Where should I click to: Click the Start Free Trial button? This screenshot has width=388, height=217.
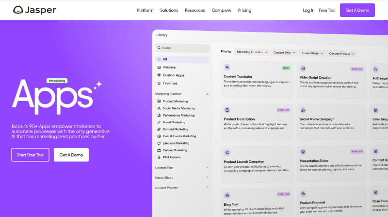click(30, 155)
